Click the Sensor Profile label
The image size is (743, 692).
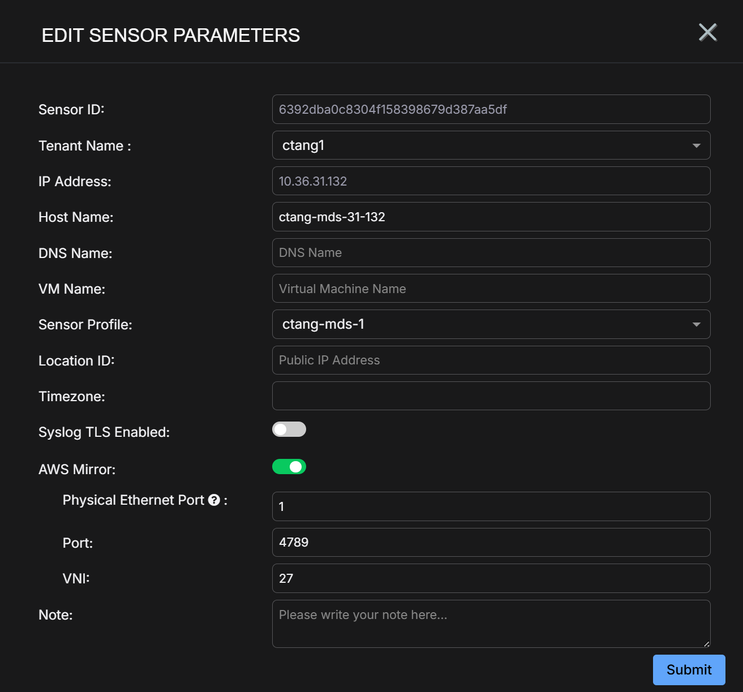pos(85,325)
